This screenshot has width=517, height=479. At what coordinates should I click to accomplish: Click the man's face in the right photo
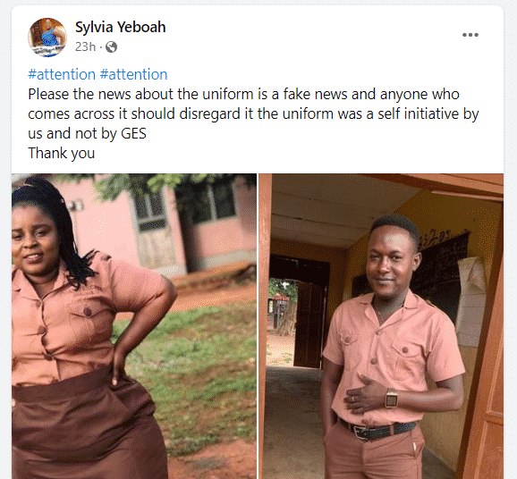click(391, 262)
